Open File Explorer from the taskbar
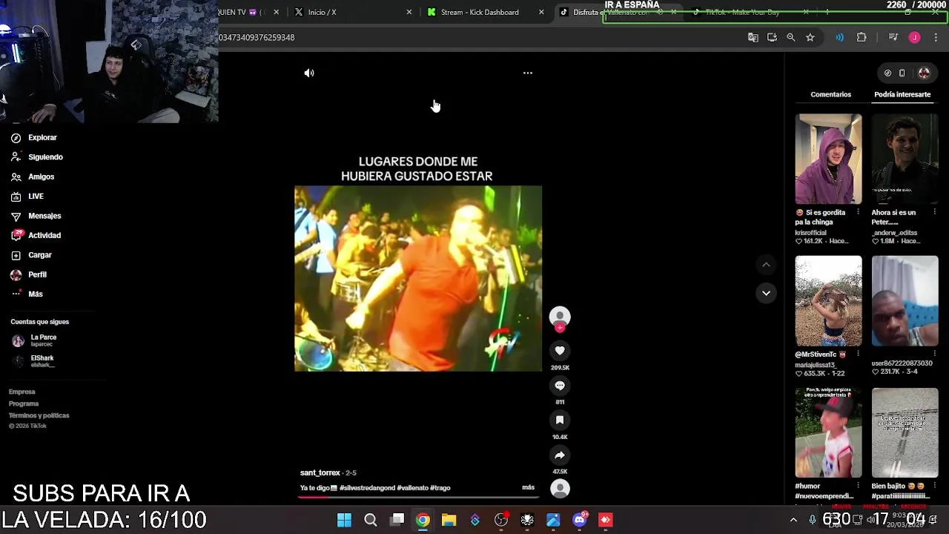The image size is (949, 534). click(x=449, y=520)
